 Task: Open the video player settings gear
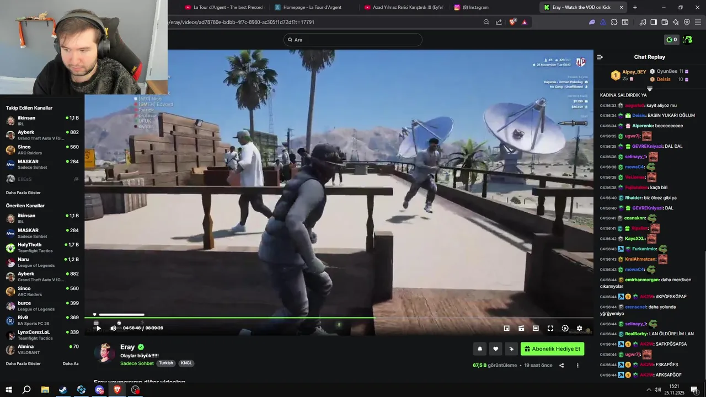pos(579,328)
